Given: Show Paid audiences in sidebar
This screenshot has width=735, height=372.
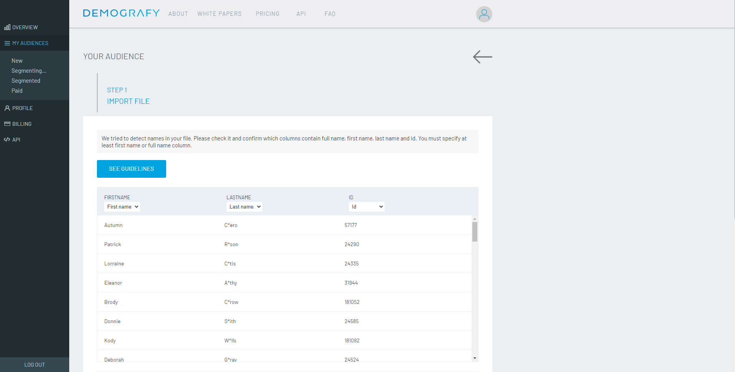Looking at the screenshot, I should pos(17,91).
